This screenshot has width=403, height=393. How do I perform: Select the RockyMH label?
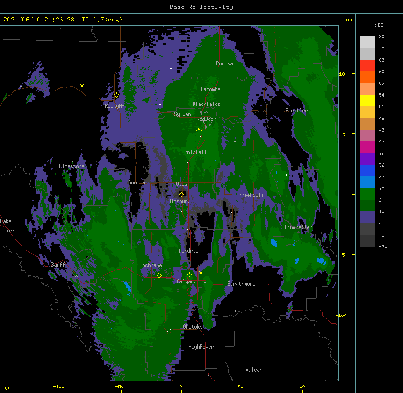(115, 106)
